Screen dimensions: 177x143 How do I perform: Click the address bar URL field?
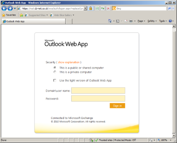click(x=51, y=8)
